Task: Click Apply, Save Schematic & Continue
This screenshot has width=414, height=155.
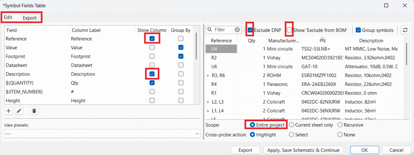Action: pyautogui.click(x=303, y=150)
